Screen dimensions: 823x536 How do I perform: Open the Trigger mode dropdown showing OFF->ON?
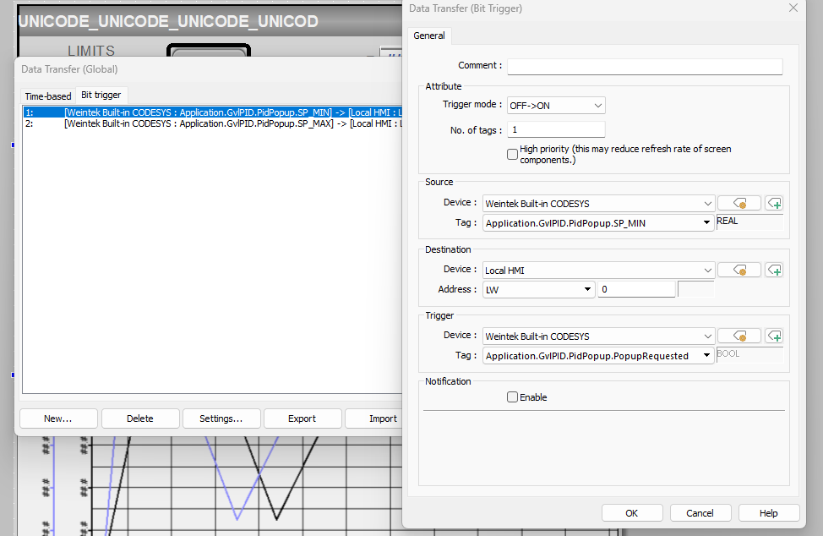556,106
